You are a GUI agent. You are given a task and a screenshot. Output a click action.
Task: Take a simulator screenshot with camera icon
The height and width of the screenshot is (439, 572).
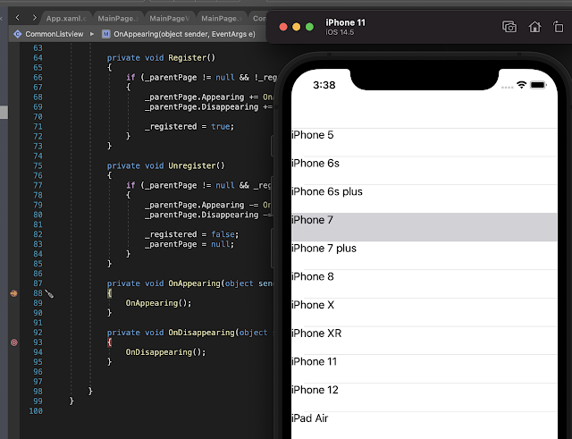point(509,27)
